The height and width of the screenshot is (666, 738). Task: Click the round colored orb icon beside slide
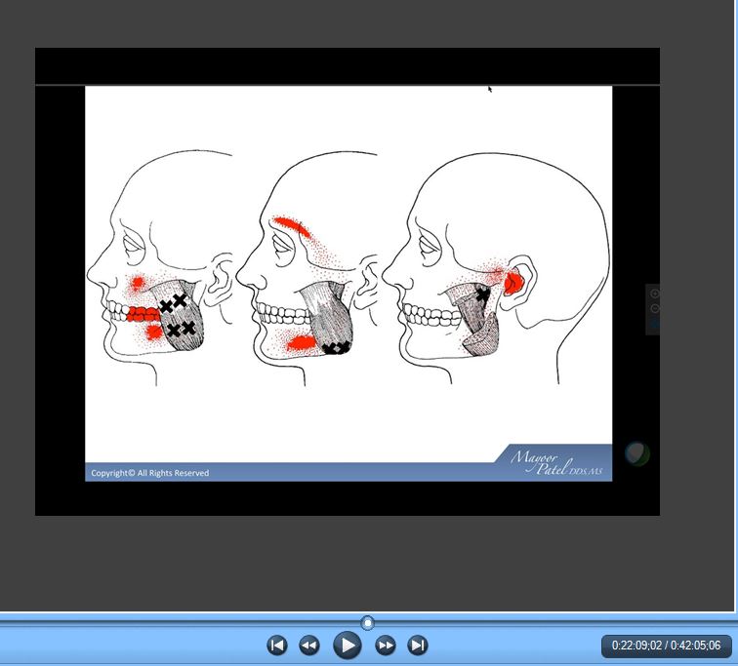(636, 453)
